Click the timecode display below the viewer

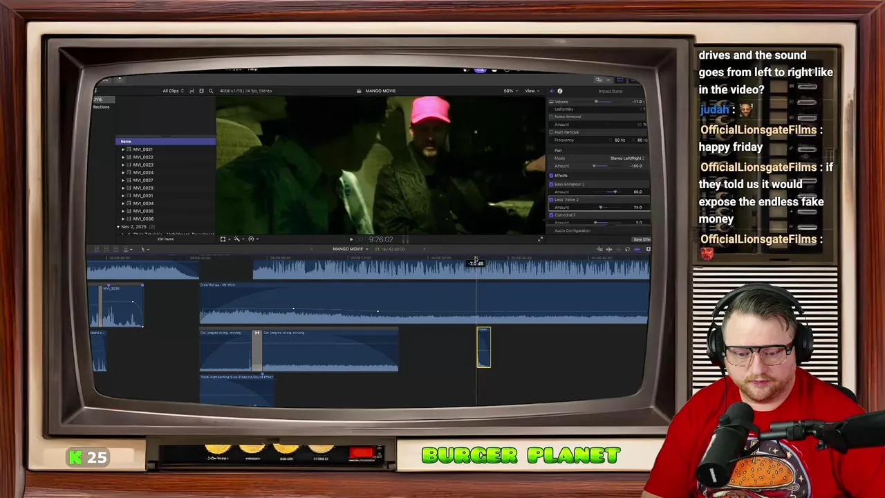point(381,239)
